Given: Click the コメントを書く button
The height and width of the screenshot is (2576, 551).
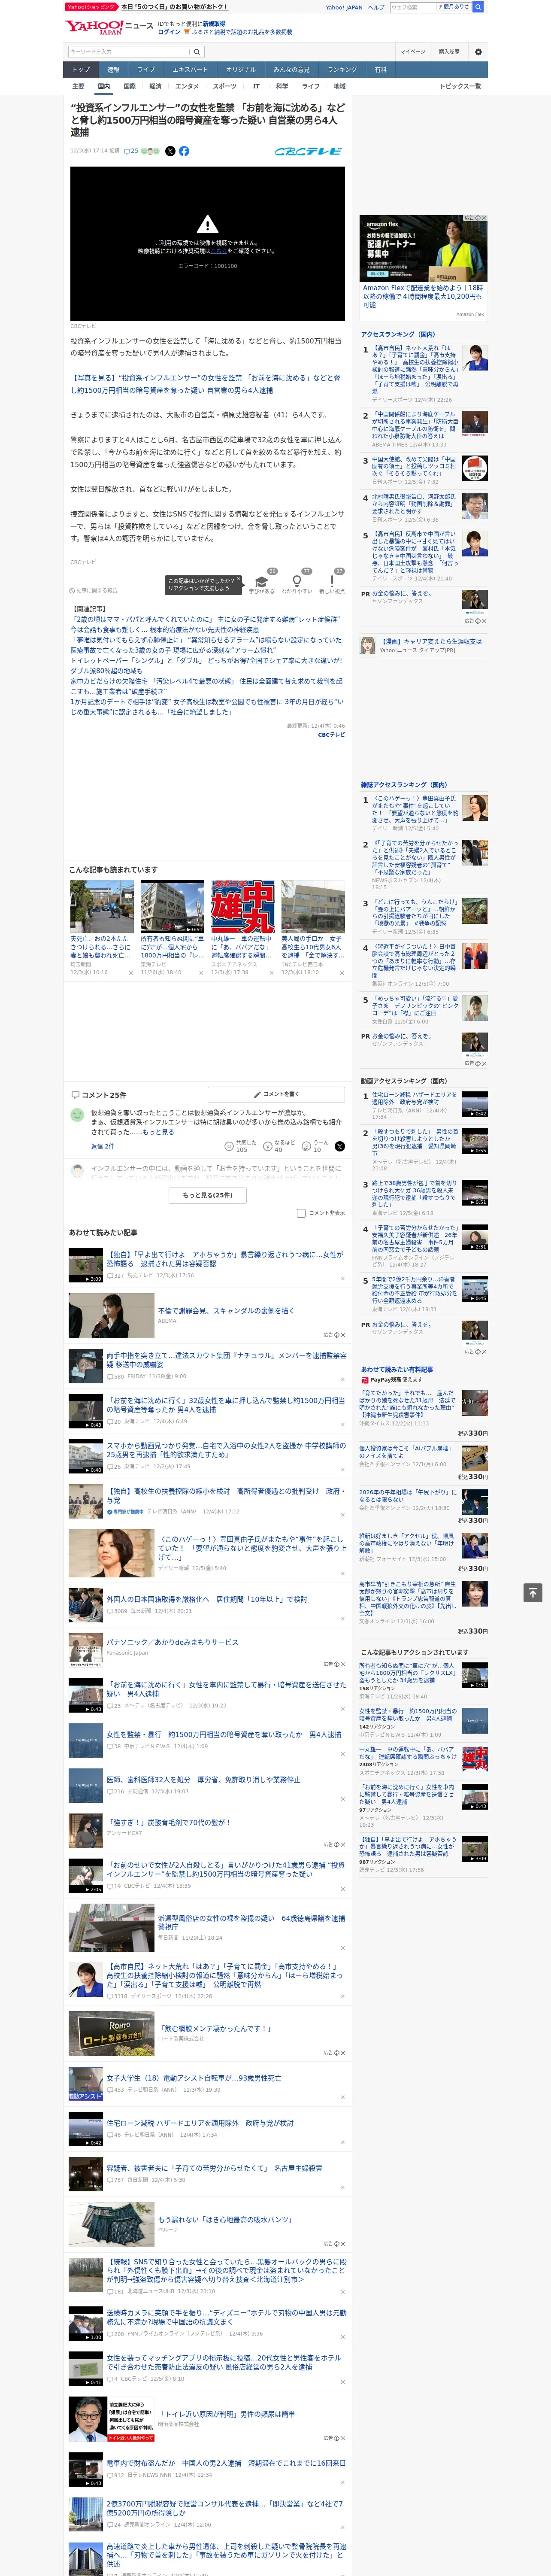Looking at the screenshot, I should point(276,1094).
